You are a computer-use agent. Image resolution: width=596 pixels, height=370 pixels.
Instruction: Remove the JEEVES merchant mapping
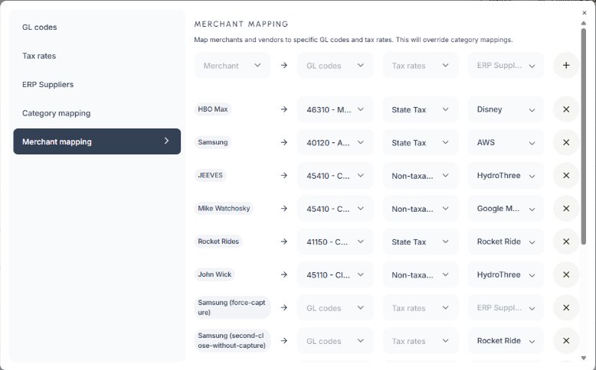point(566,176)
